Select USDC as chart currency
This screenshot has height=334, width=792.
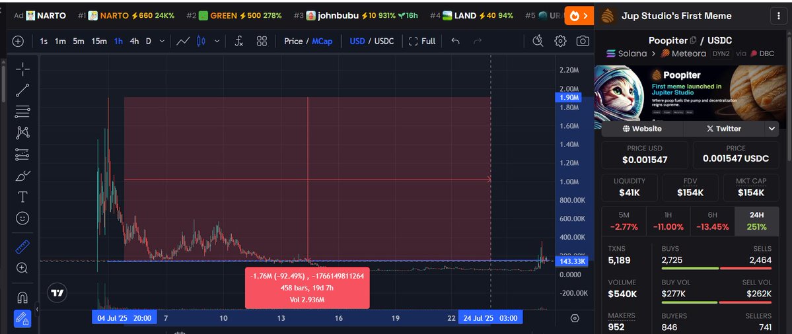click(x=384, y=42)
